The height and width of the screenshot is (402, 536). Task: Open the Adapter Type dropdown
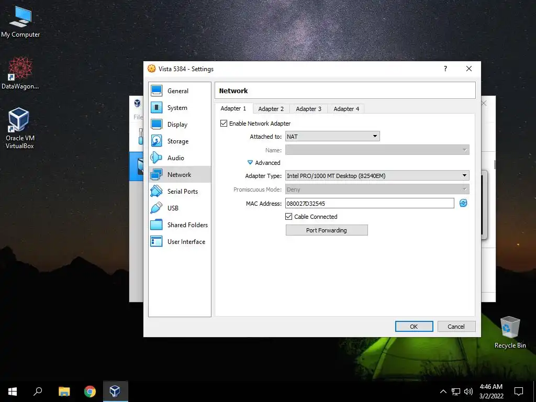[x=377, y=175]
